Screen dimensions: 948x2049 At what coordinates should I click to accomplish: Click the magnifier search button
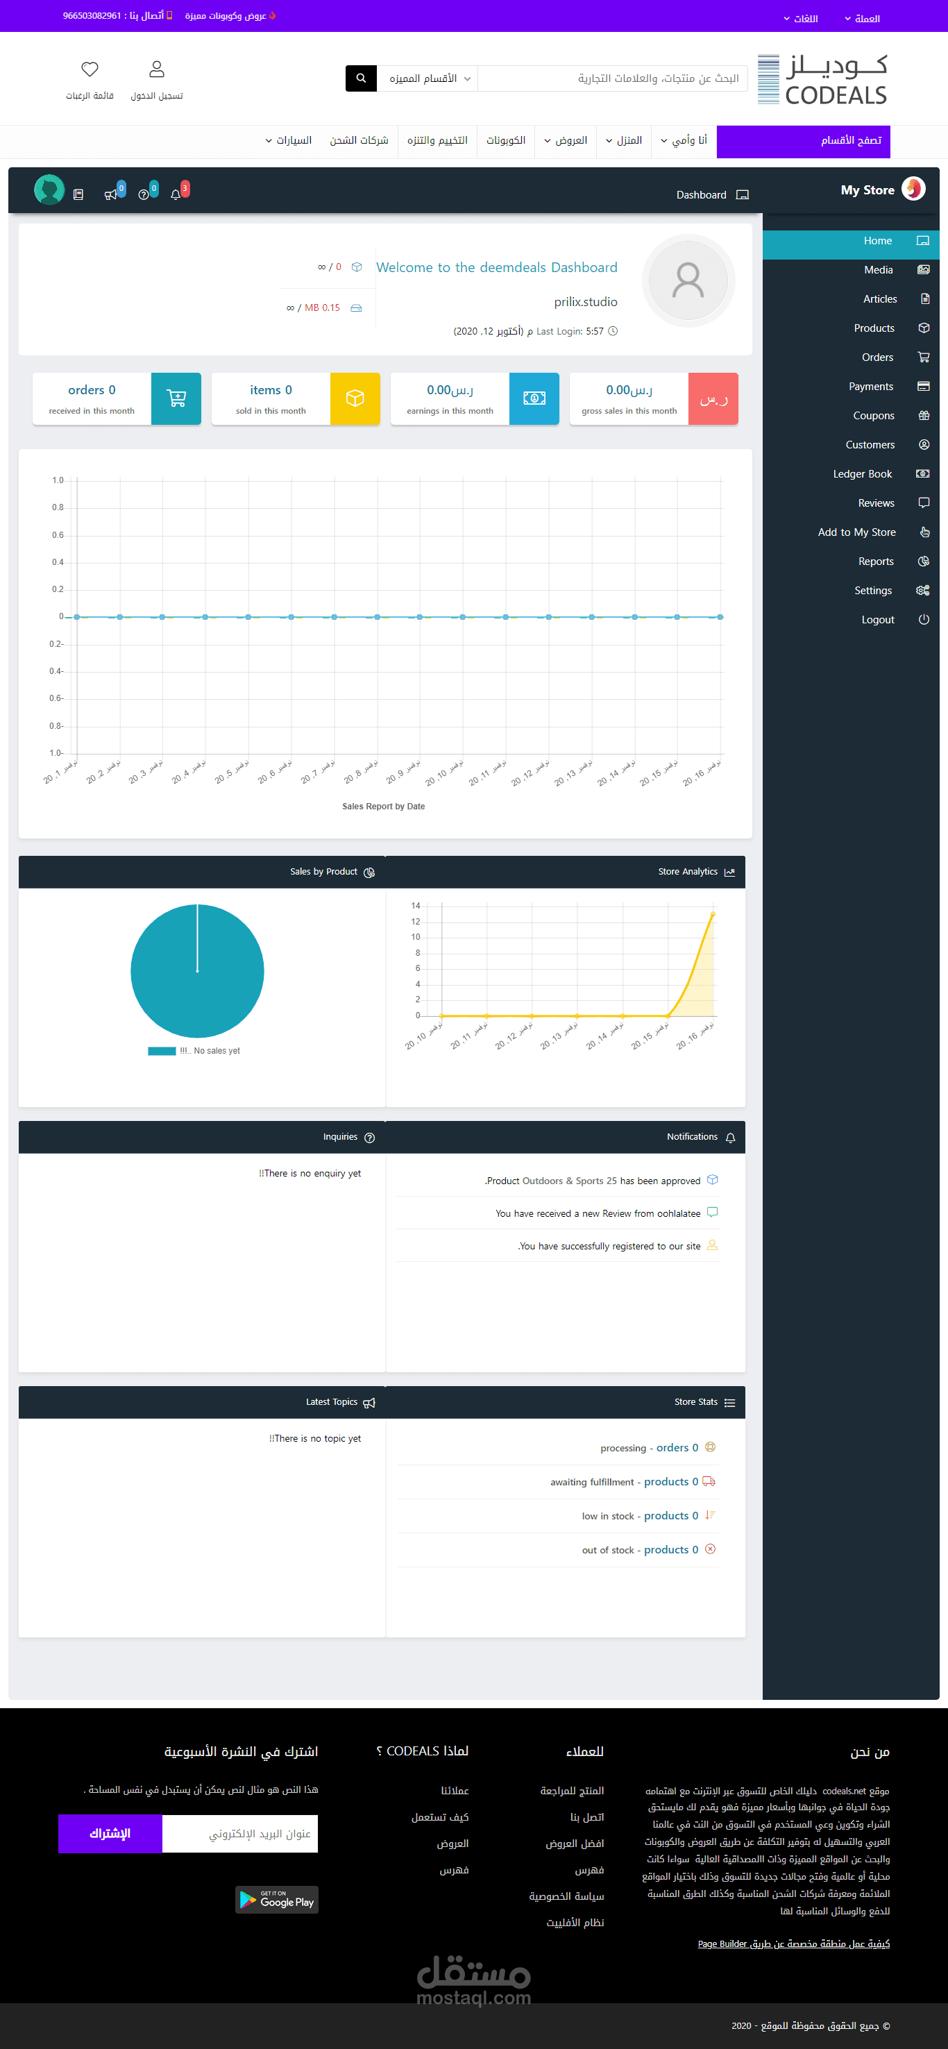[x=361, y=78]
